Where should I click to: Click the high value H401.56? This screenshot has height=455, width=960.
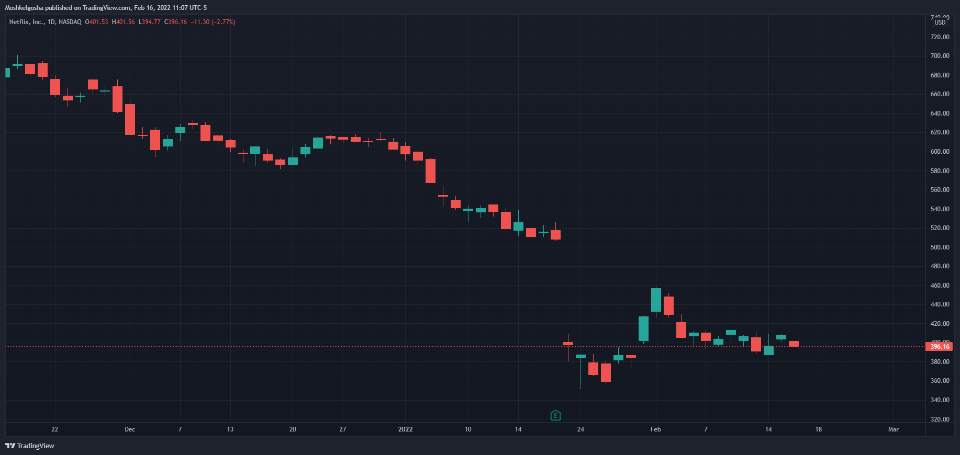coord(123,22)
